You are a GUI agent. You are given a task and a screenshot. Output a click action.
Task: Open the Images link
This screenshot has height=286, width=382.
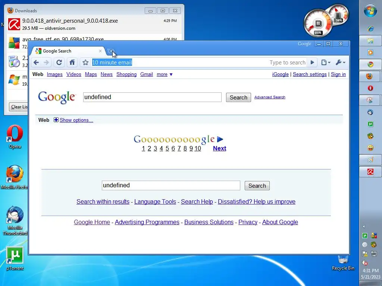click(x=54, y=74)
